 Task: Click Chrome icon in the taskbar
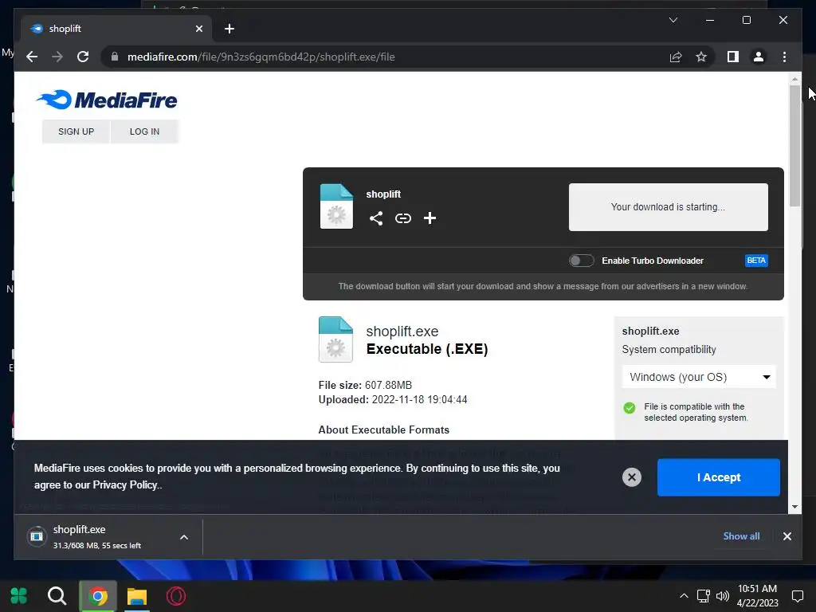(x=97, y=596)
